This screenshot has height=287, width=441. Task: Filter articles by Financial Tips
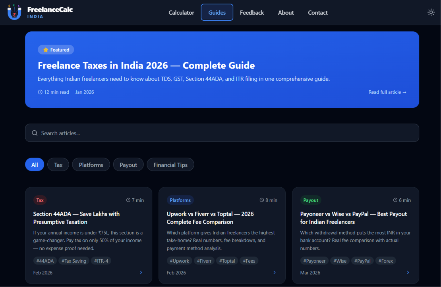click(170, 165)
